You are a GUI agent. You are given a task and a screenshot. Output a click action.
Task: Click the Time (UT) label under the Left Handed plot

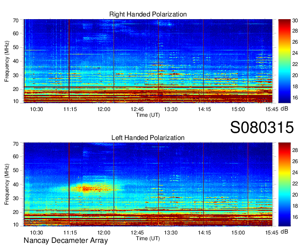(x=148, y=238)
